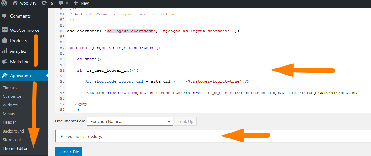Click the Analytics bar chart icon
This screenshot has width=371, height=156.
pyautogui.click(x=5, y=51)
